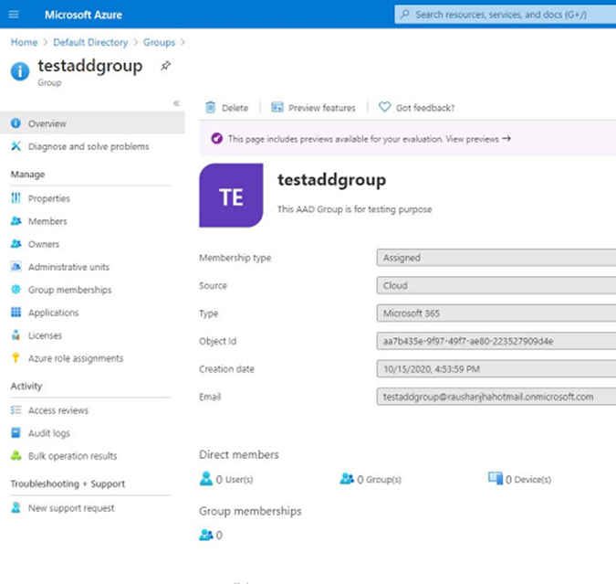Select Group memberships in the sidebar
Image resolution: width=616 pixels, height=584 pixels.
(70, 290)
